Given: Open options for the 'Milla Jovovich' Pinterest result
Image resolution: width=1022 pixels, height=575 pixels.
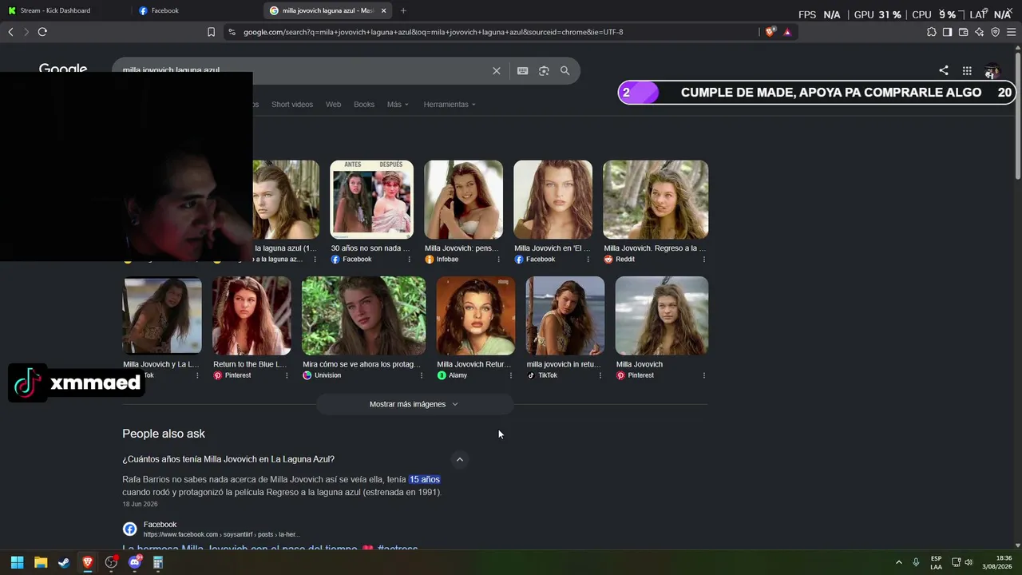Looking at the screenshot, I should click(x=703, y=375).
